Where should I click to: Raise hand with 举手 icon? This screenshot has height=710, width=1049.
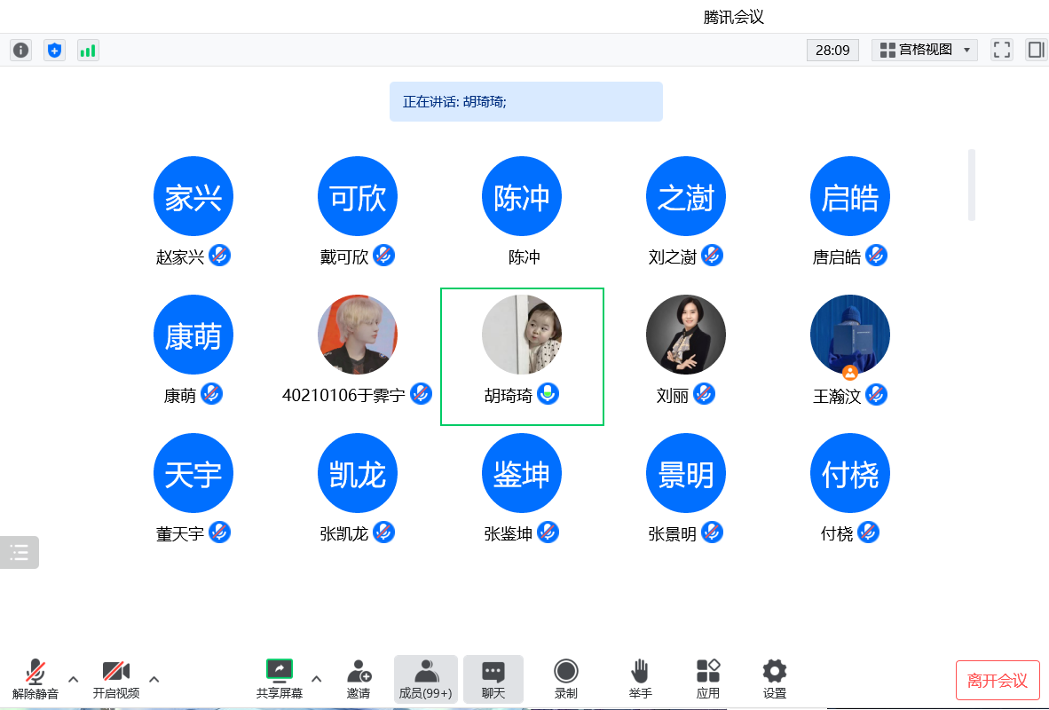pyautogui.click(x=640, y=679)
